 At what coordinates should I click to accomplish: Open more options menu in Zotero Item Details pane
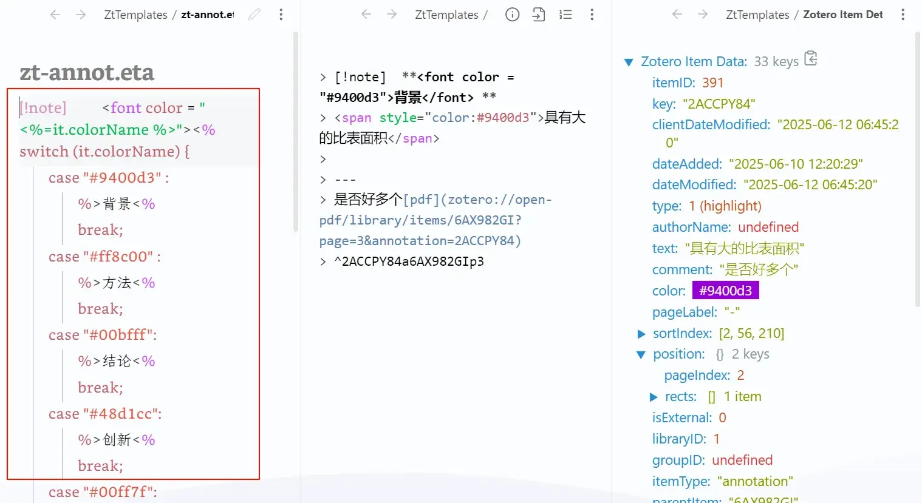pos(903,15)
